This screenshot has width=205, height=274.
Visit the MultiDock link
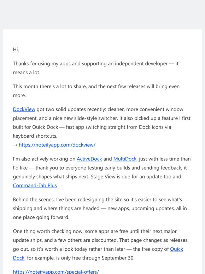[125, 159]
